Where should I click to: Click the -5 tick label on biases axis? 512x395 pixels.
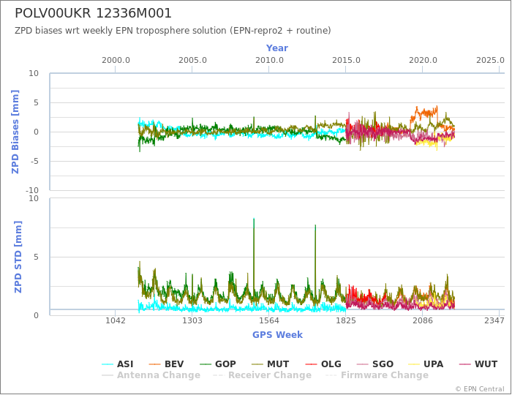(x=34, y=161)
